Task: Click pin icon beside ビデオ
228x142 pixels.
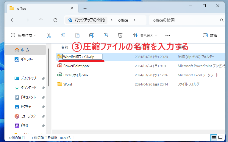Action: coord(43,126)
